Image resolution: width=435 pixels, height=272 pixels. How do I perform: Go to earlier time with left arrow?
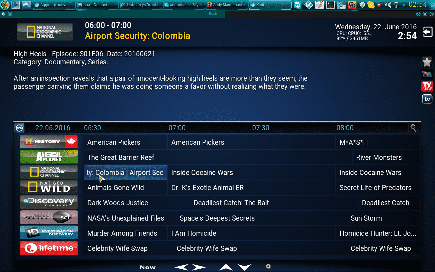click(181, 267)
